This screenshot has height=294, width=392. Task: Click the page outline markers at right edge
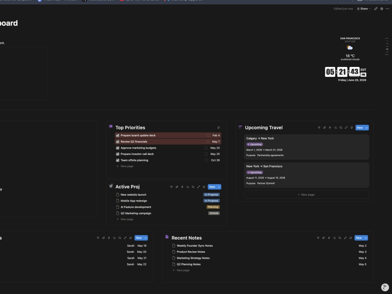pos(387,47)
